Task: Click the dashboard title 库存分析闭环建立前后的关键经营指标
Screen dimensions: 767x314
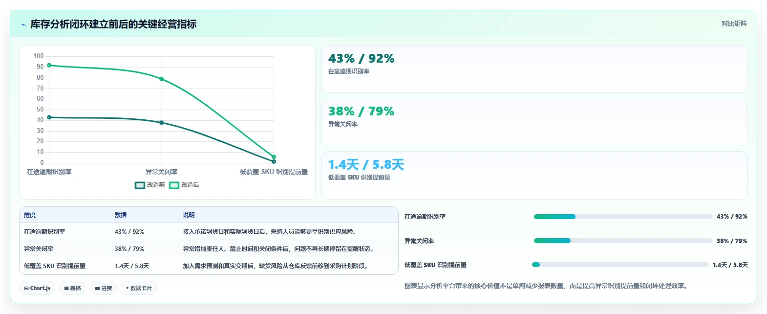Action: pyautogui.click(x=113, y=24)
